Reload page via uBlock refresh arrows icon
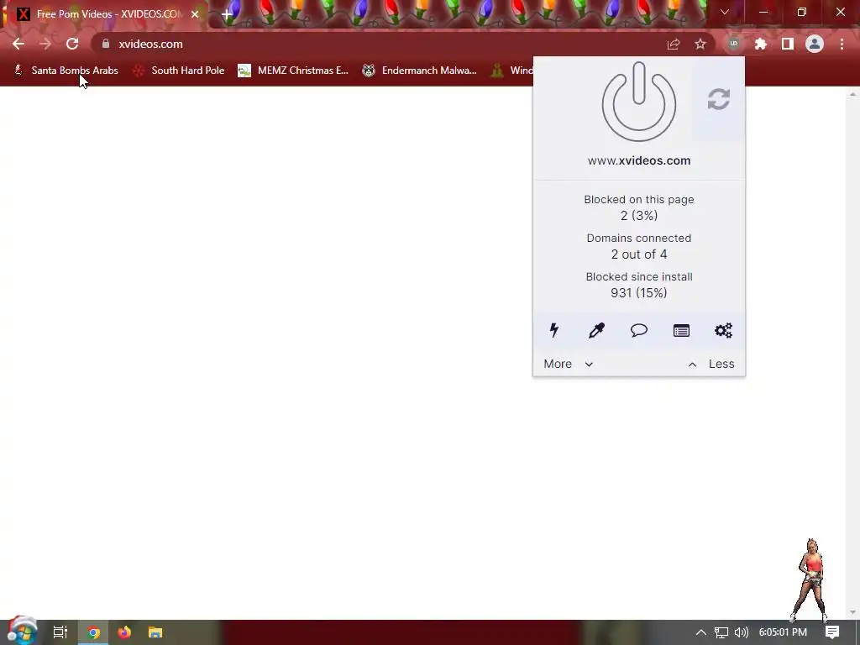Viewport: 860px width, 645px height. (719, 99)
